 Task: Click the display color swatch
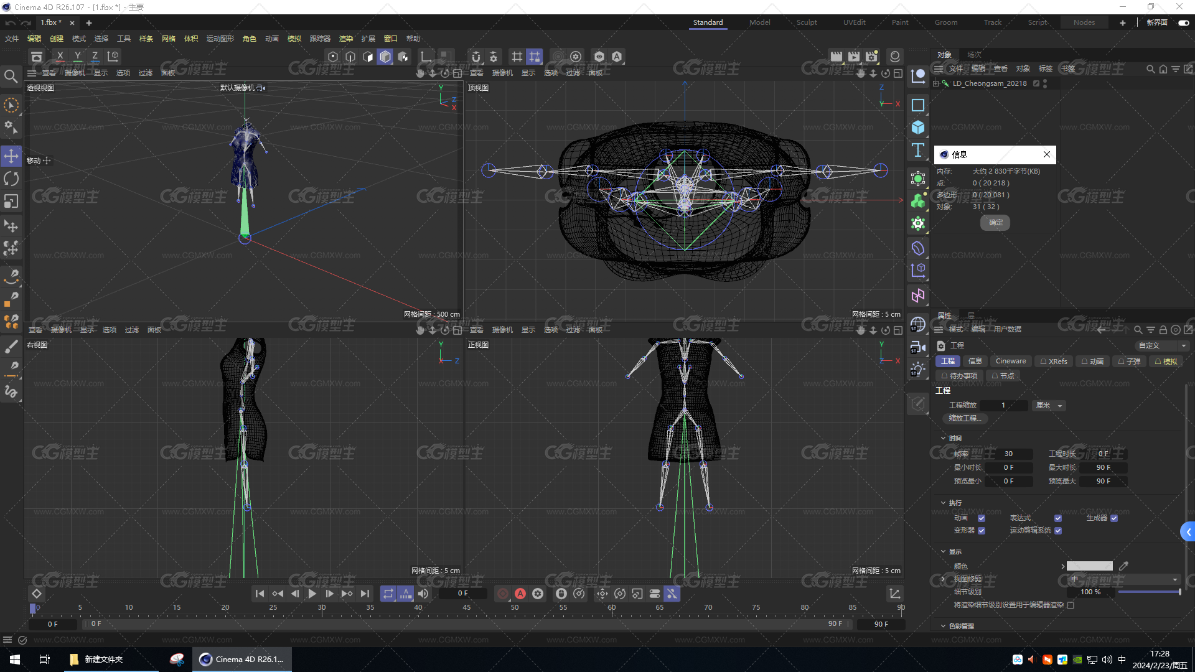[x=1090, y=566]
